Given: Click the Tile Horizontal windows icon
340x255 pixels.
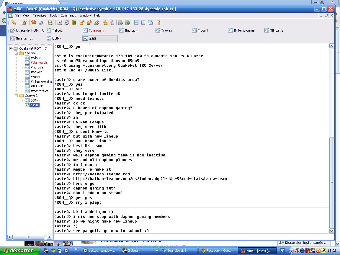Looking at the screenshot, I should pos(136,22).
